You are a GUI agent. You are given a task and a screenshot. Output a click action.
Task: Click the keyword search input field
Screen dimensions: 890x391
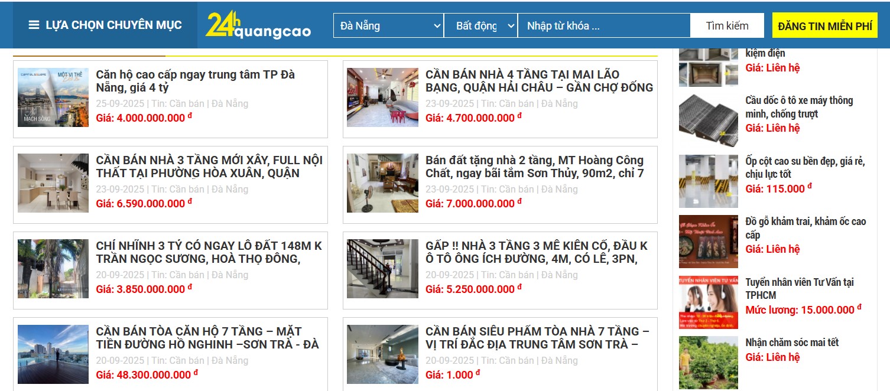603,26
